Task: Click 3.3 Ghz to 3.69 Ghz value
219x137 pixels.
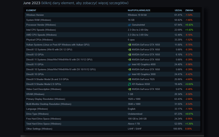Action: pyautogui.click(x=138, y=35)
